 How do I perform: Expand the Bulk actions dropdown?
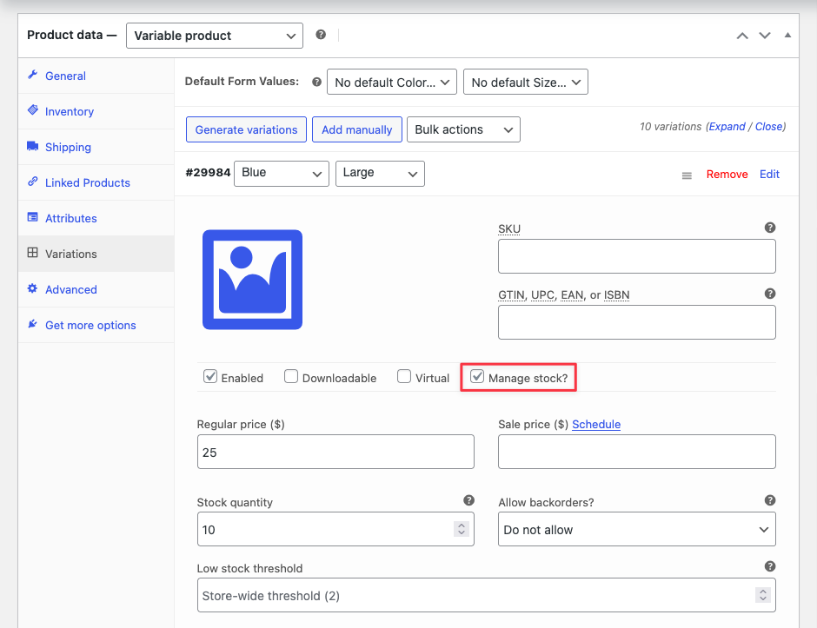coord(463,129)
